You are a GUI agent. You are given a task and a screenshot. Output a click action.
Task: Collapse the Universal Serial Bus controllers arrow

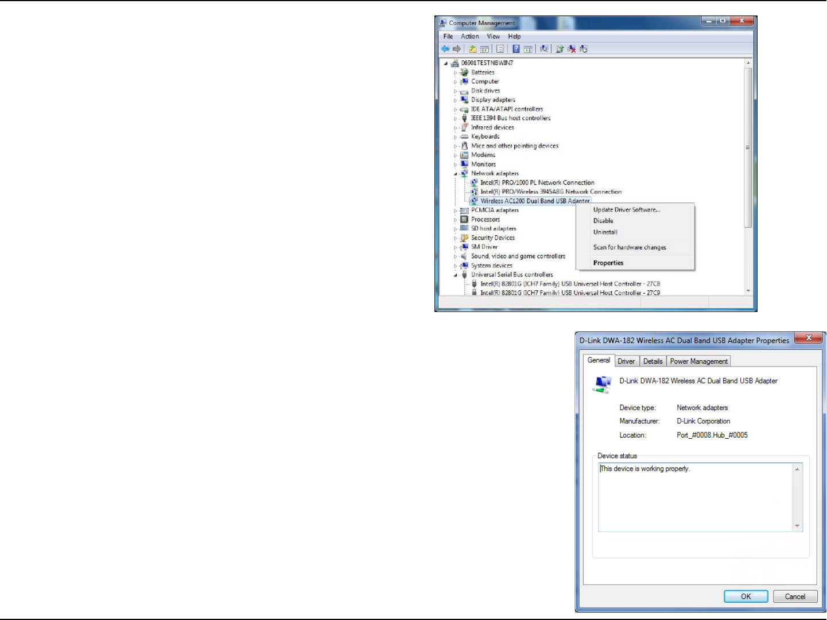click(456, 275)
